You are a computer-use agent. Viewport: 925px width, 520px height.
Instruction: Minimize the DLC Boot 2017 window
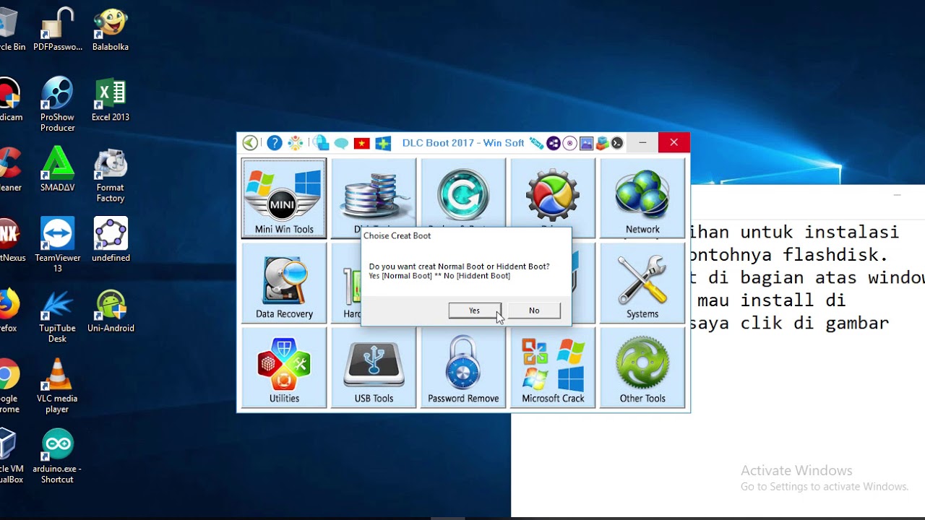point(642,143)
